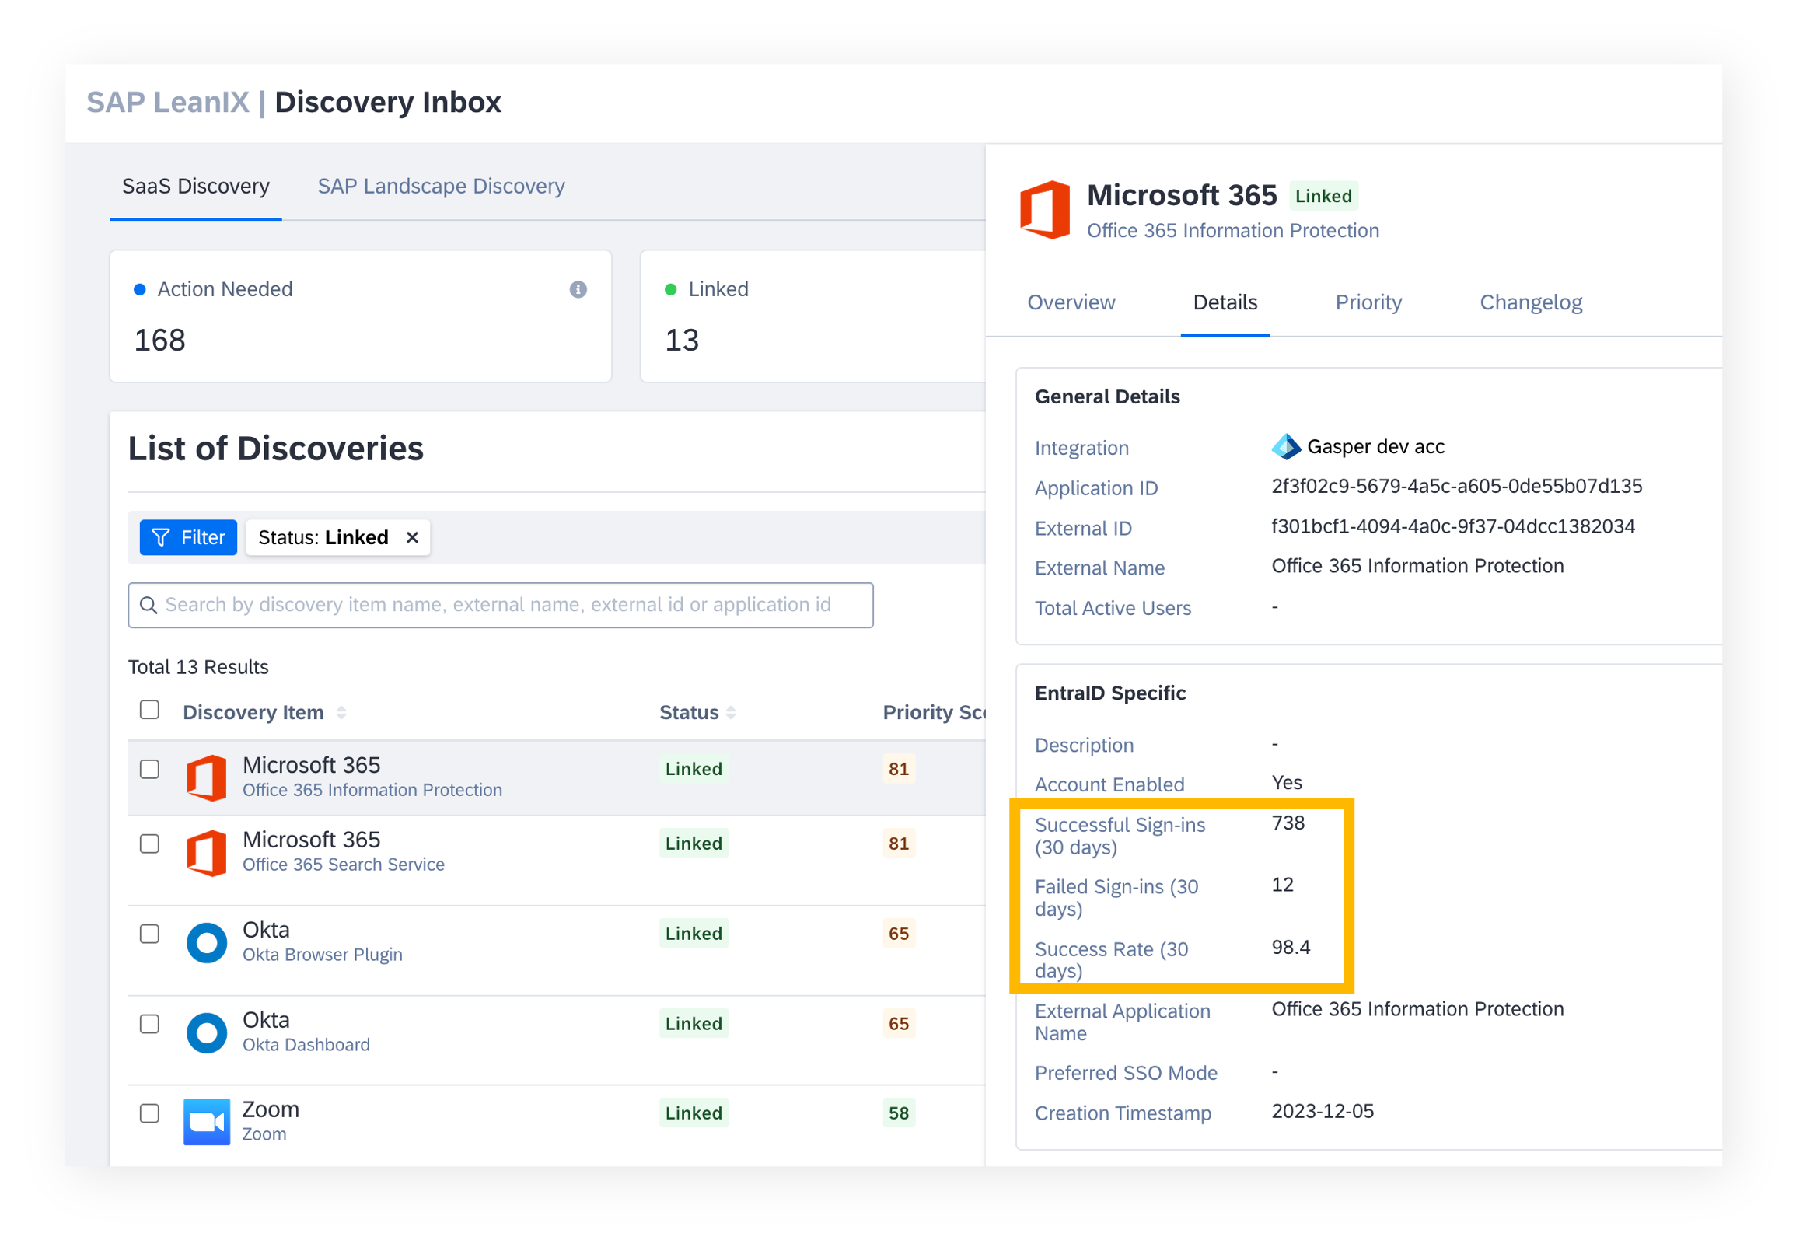Click the Priority Score column header

point(934,713)
